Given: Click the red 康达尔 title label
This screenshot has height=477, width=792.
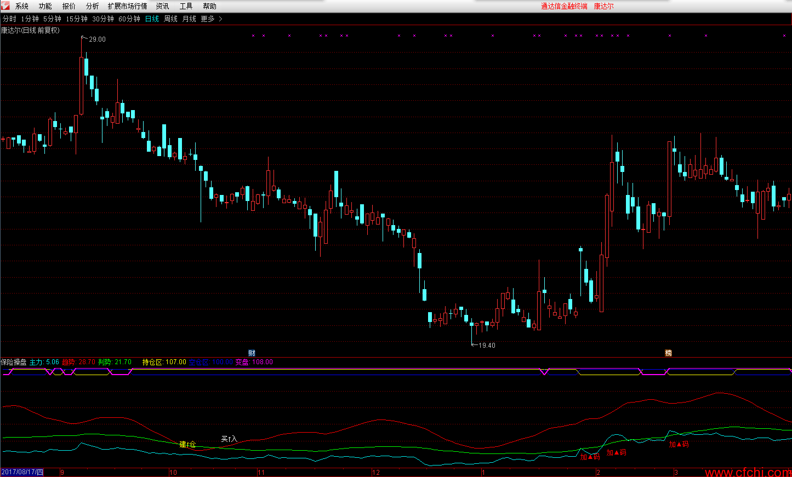Looking at the screenshot, I should (604, 7).
